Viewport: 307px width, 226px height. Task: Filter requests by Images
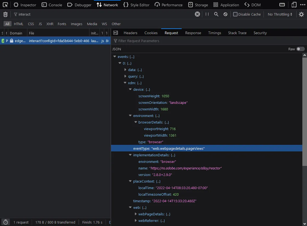point(77,24)
